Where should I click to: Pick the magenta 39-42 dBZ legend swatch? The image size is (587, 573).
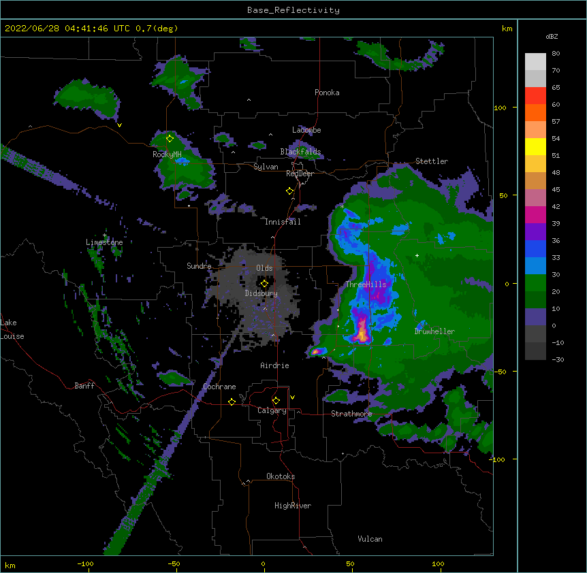tap(535, 214)
